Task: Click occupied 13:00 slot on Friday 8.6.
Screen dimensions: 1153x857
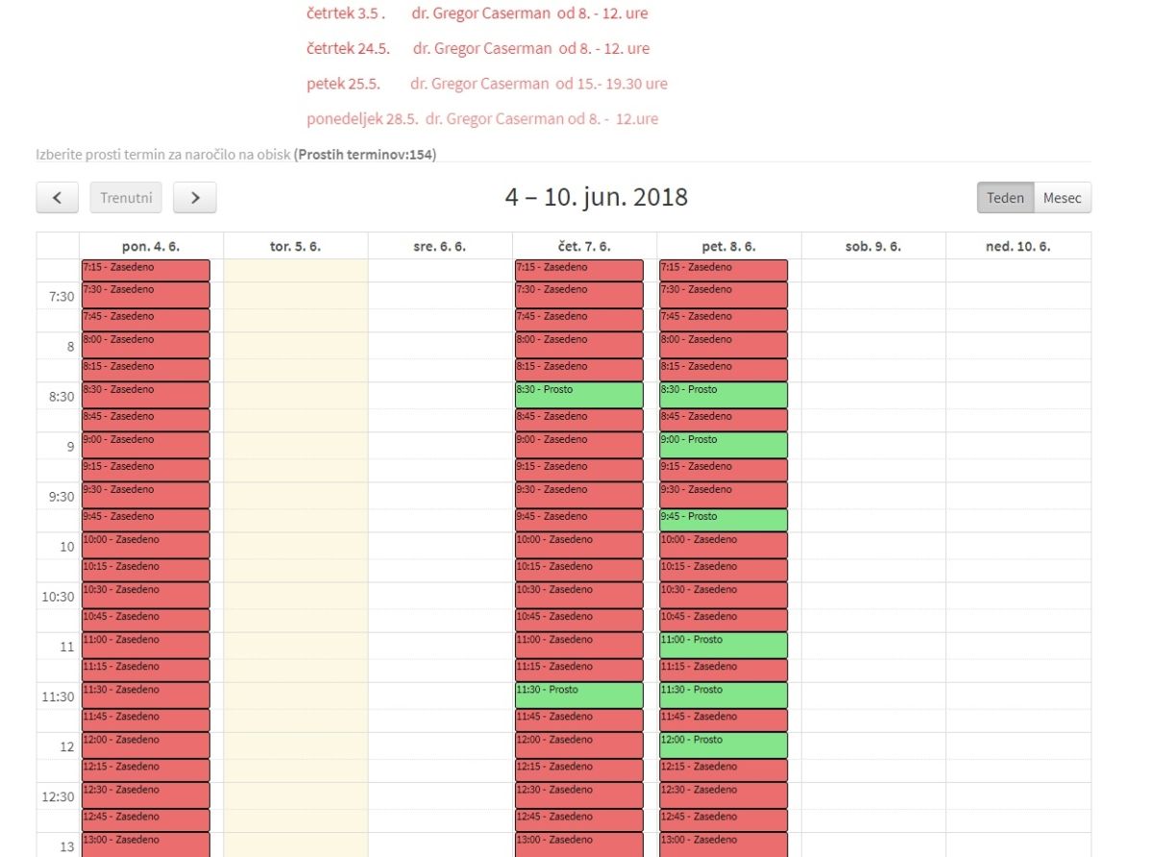Action: [723, 845]
